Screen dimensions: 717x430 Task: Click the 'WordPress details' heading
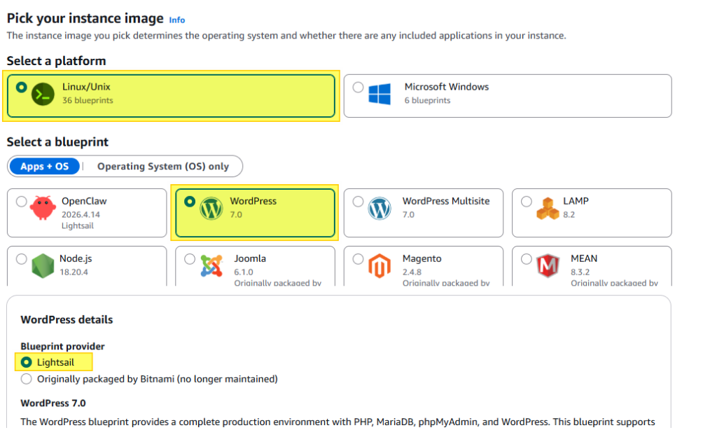pyautogui.click(x=67, y=319)
